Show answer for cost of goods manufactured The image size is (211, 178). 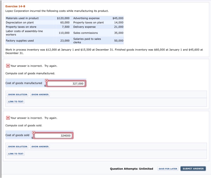pyautogui.click(x=40, y=94)
